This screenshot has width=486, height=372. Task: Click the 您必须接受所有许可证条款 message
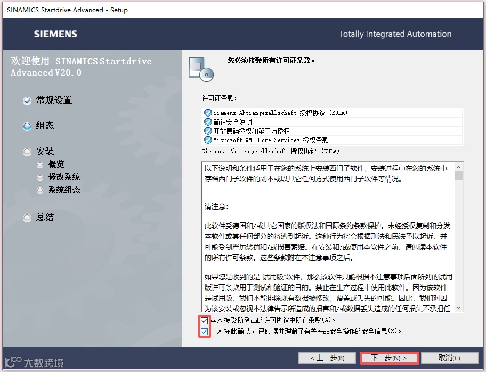(271, 60)
